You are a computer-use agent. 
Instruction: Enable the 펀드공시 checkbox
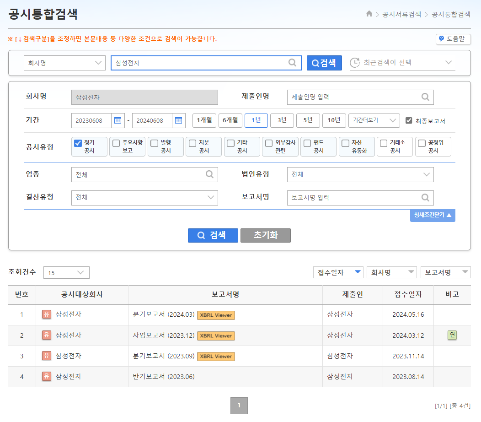click(x=307, y=143)
